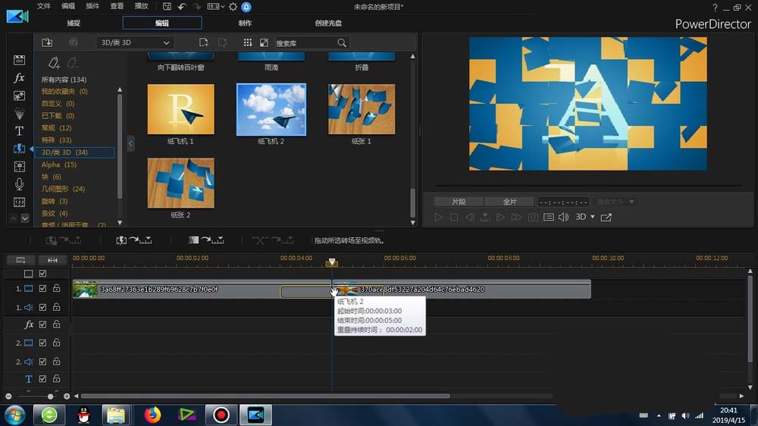This screenshot has width=758, height=426.
Task: Click the timeline horizontal scrollbar
Action: click(x=265, y=396)
